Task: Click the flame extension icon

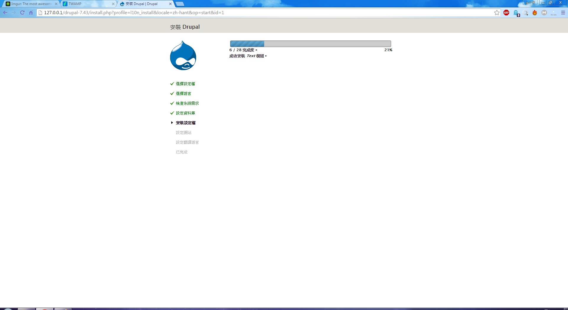Action: tap(535, 13)
